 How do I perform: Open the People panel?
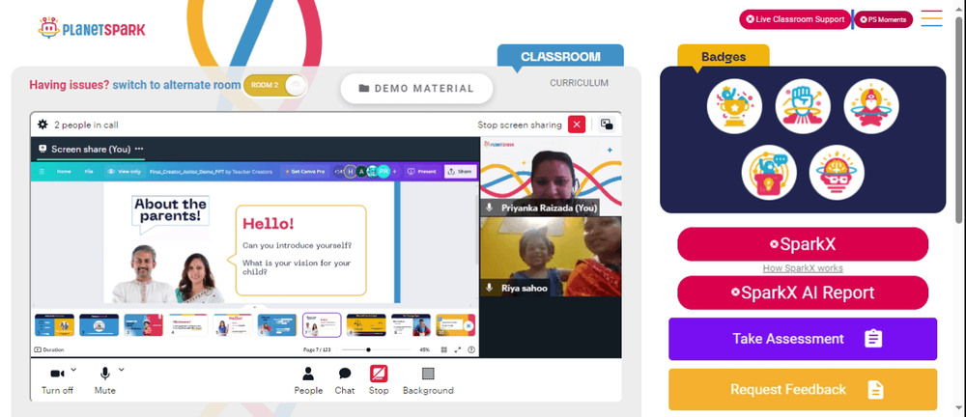308,380
